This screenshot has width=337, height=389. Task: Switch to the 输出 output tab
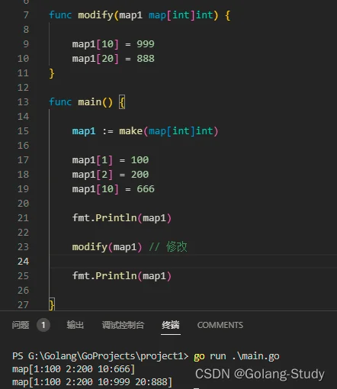point(75,325)
